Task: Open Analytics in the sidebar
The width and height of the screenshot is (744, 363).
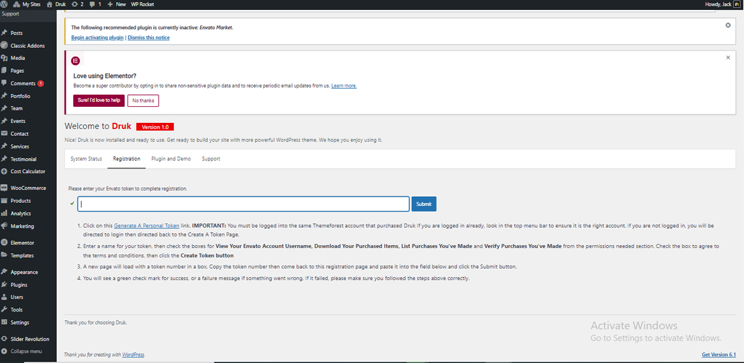Action: (20, 213)
